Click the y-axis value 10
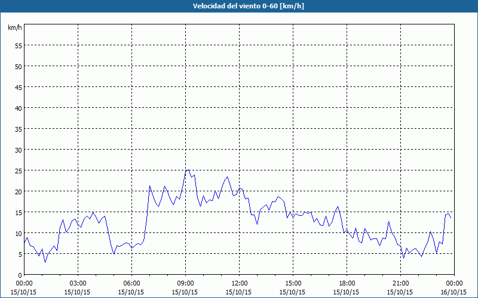This screenshot has width=478, height=298. pyautogui.click(x=19, y=234)
